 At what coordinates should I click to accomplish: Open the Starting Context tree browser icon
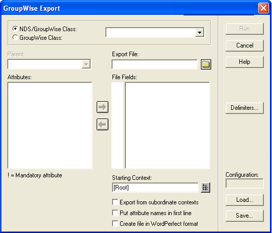206,188
